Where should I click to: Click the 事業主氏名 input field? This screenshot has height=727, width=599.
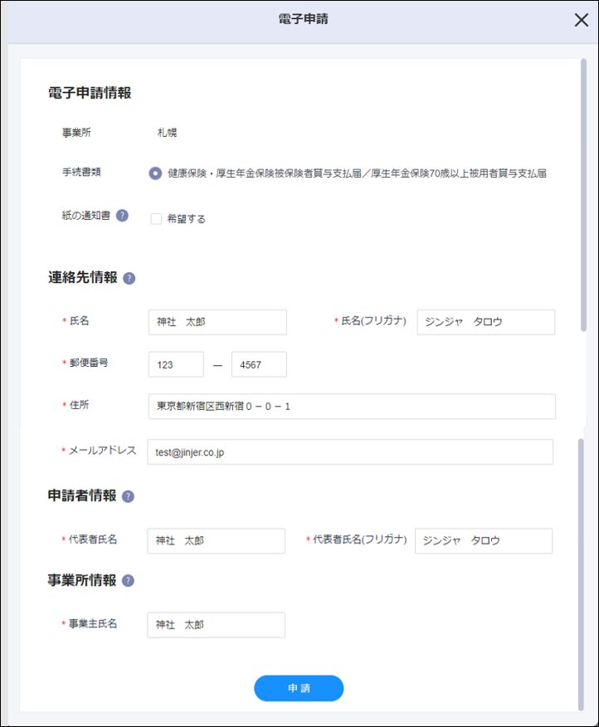[x=216, y=626]
